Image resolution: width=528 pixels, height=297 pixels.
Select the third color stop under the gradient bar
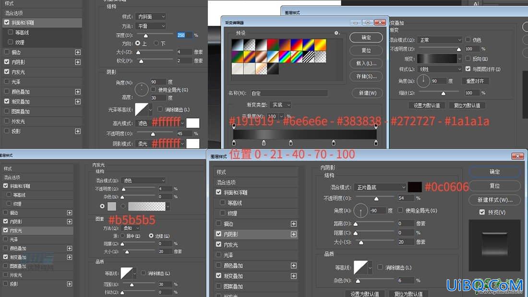pos(290,143)
